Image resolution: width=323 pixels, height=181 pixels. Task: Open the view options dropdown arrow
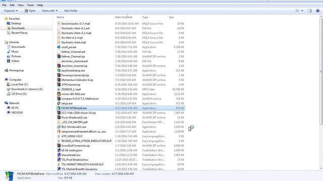tap(302, 11)
